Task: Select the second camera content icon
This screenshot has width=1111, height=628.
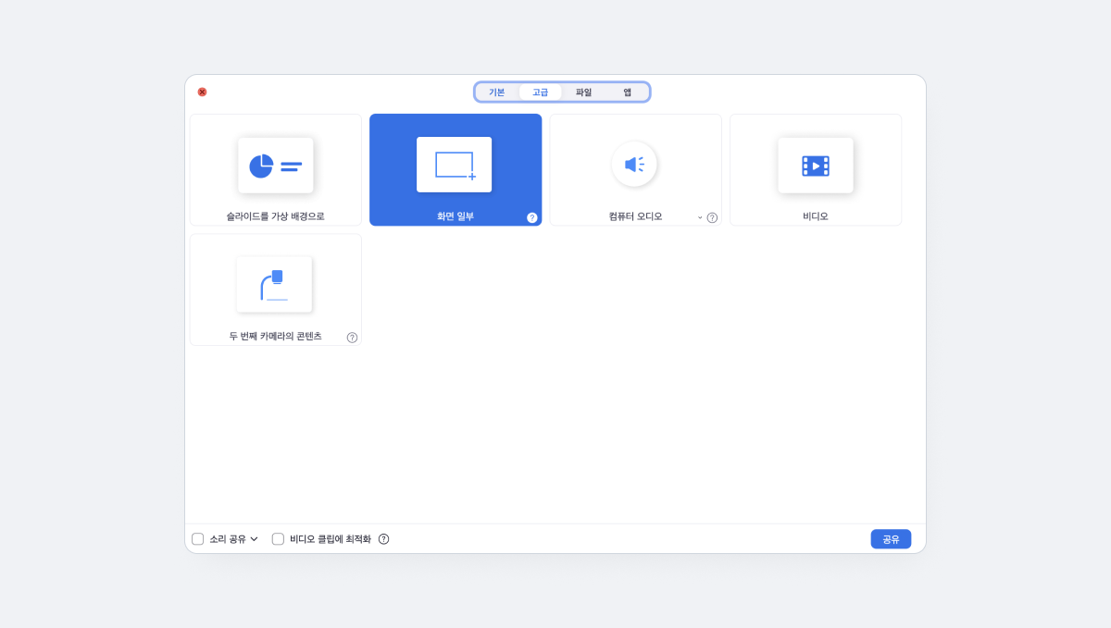Action: pyautogui.click(x=274, y=285)
